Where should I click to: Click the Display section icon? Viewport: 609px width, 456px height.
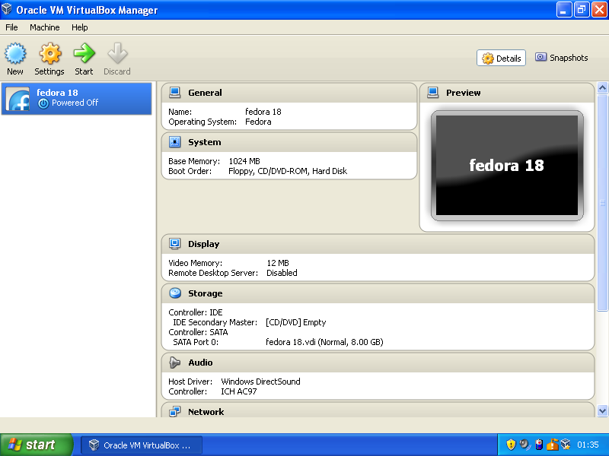[x=175, y=244]
